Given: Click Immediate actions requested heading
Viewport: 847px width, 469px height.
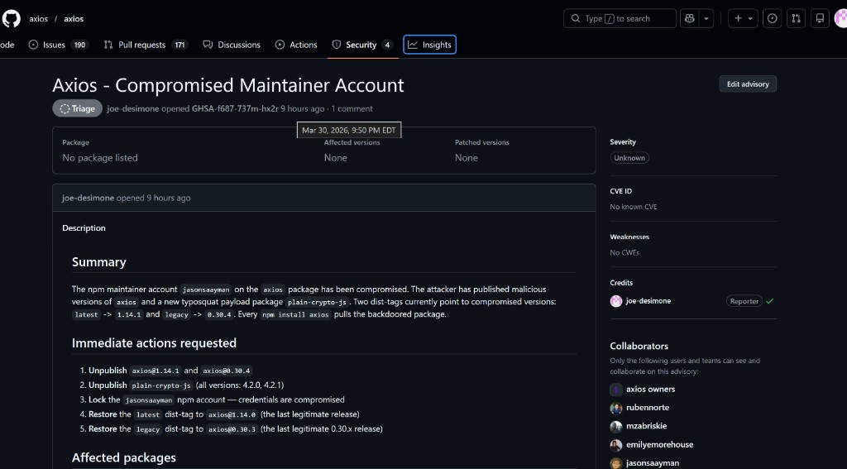Looking at the screenshot, I should click(154, 343).
